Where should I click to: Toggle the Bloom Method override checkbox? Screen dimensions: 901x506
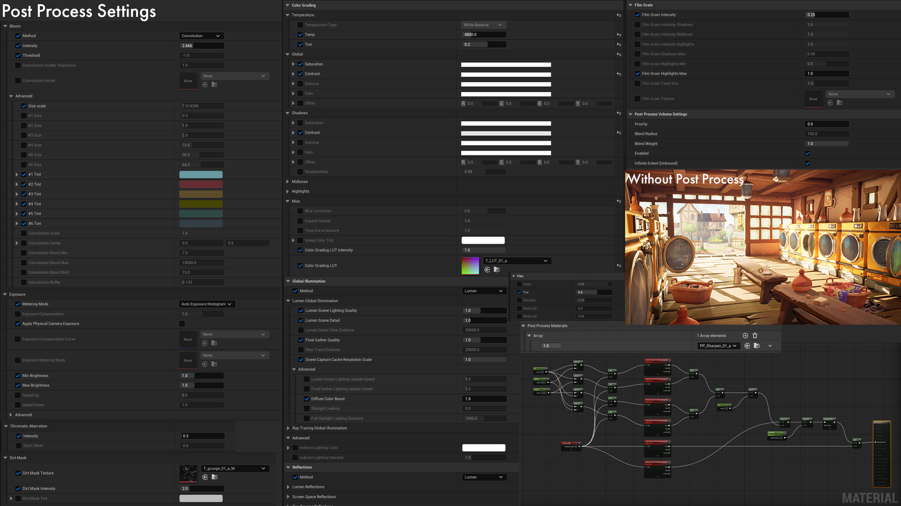(18, 36)
